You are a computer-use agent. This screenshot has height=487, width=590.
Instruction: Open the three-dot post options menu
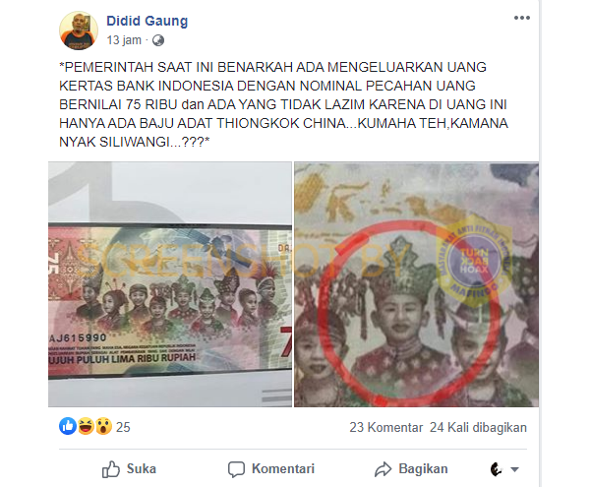pos(522,18)
